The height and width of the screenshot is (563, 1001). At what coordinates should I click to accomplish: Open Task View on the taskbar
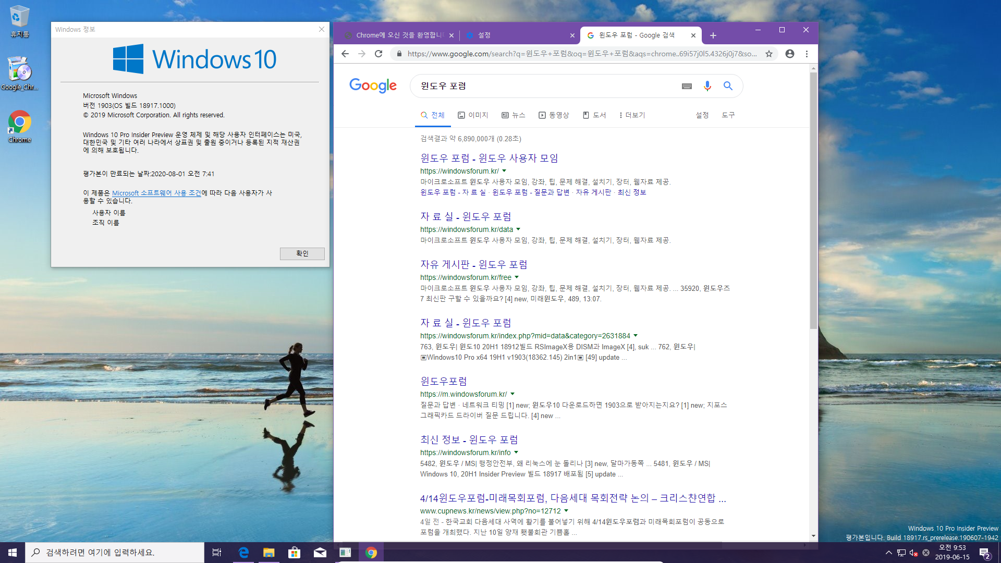[217, 553]
